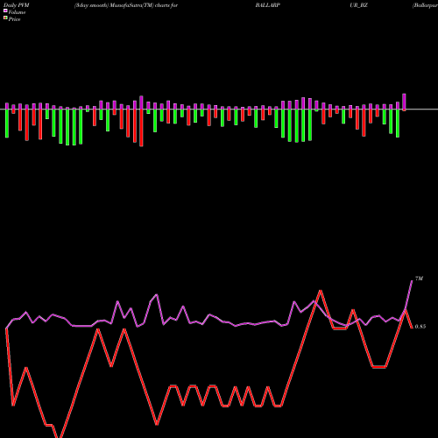Click the 0.85 price line label

tap(420, 327)
